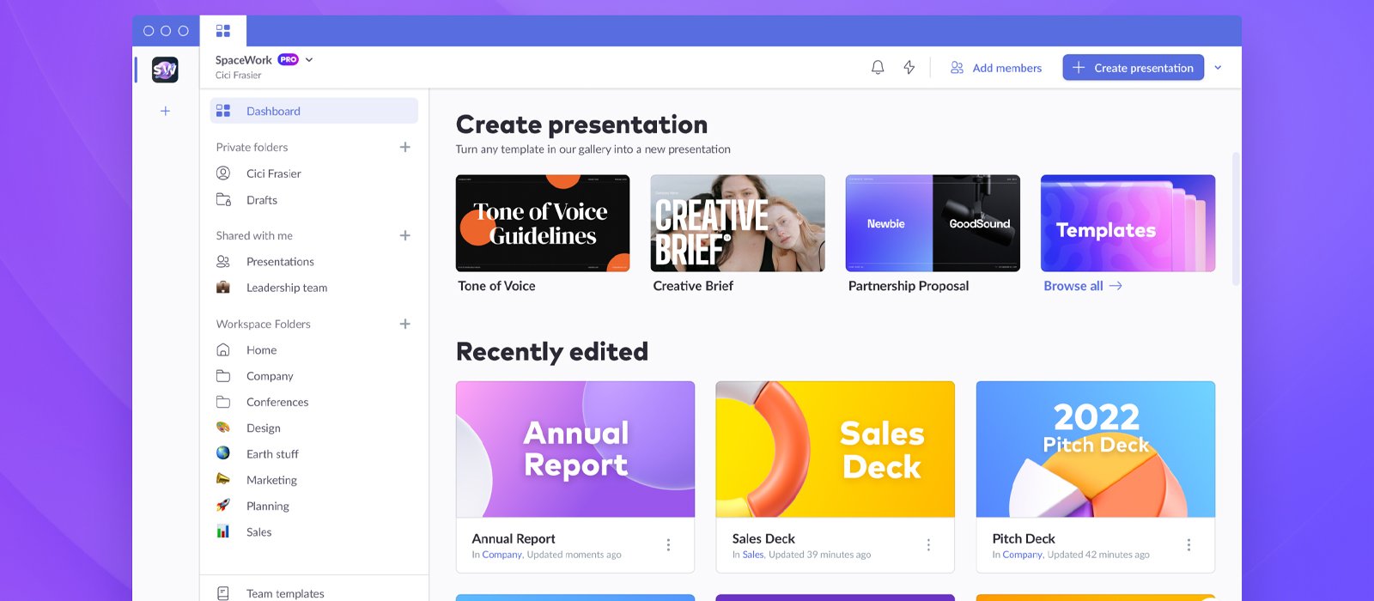The height and width of the screenshot is (601, 1374).
Task: Open the SpaceWork workspace dropdown chevron
Action: pyautogui.click(x=309, y=60)
